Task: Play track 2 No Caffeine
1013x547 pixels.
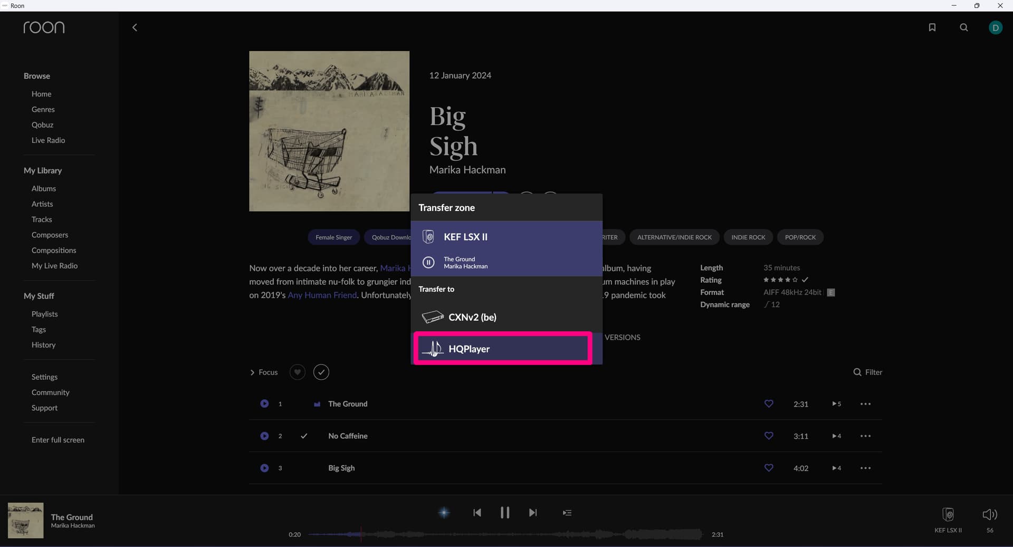Action: pyautogui.click(x=264, y=436)
